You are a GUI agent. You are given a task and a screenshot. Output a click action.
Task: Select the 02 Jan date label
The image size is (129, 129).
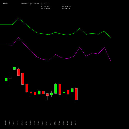(43, 123)
